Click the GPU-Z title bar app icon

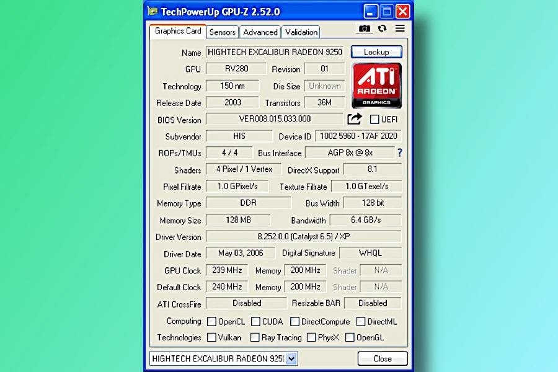(x=153, y=12)
